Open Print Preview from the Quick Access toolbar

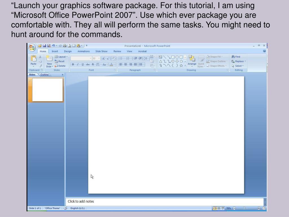[x=69, y=46]
